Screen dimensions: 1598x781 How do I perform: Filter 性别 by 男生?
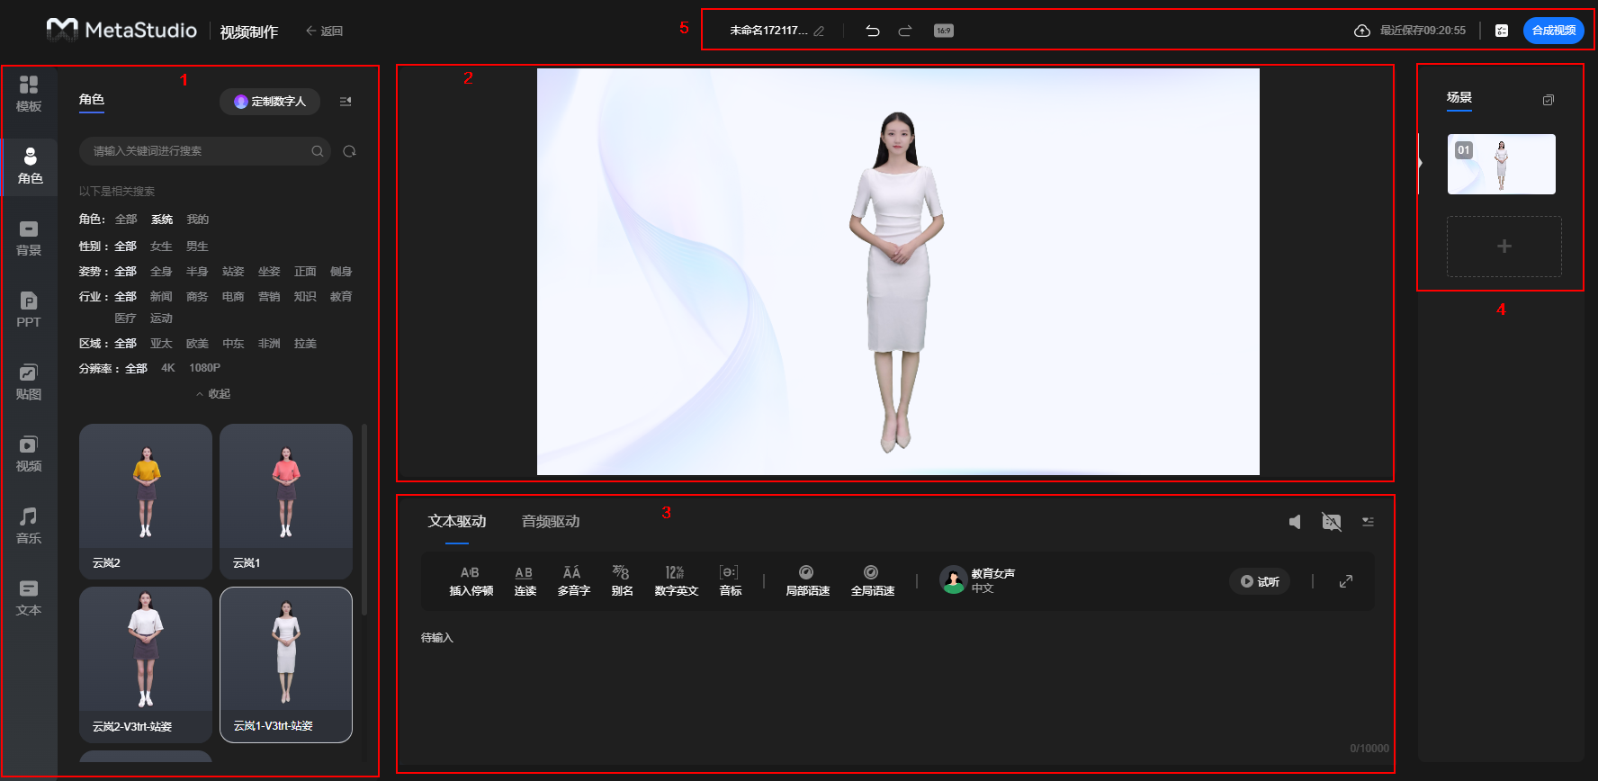(x=197, y=247)
